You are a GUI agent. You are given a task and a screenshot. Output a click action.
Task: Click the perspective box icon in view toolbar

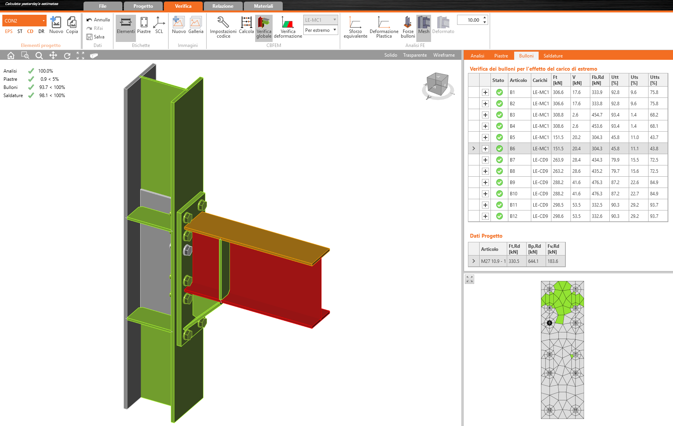(94, 56)
